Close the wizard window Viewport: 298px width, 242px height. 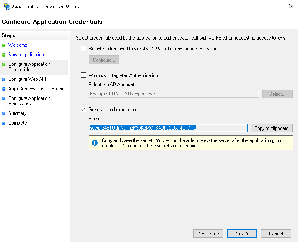[x=290, y=7]
